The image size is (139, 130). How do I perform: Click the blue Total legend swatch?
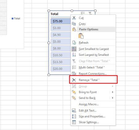(13, 18)
